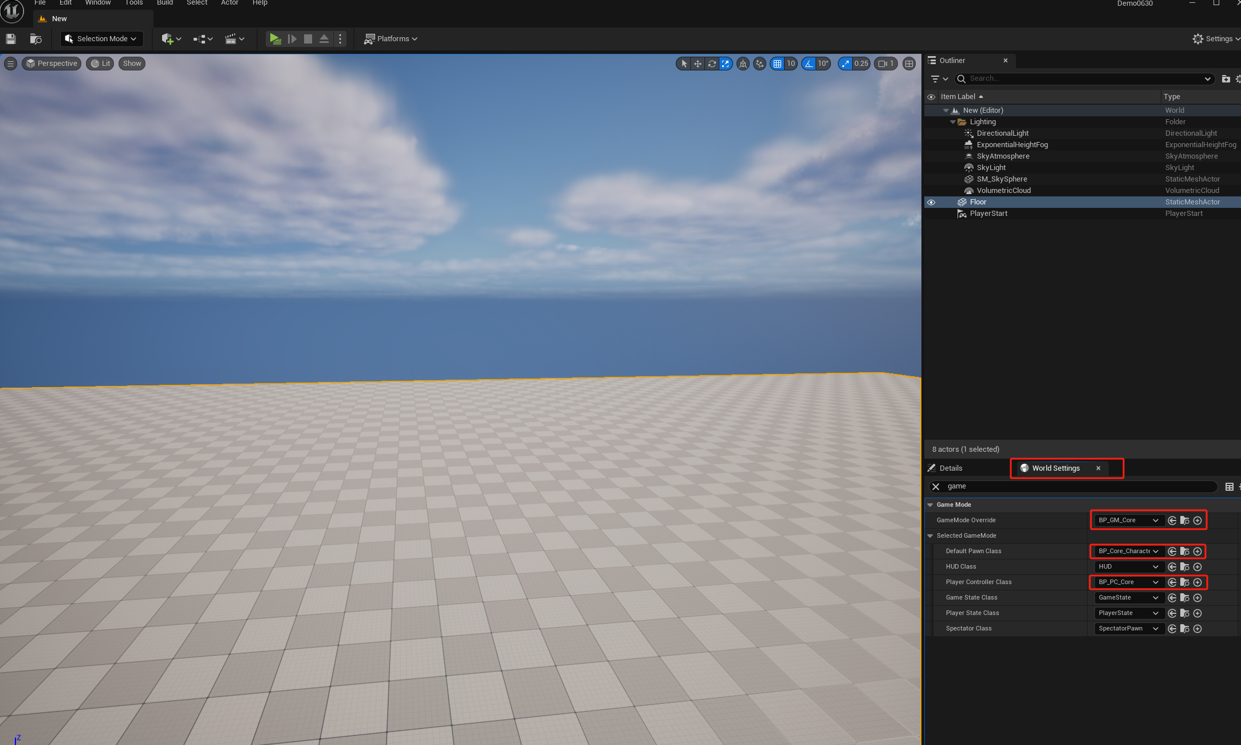1241x745 pixels.
Task: Collapse the Lighting folder in Outliner
Action: tap(953, 122)
